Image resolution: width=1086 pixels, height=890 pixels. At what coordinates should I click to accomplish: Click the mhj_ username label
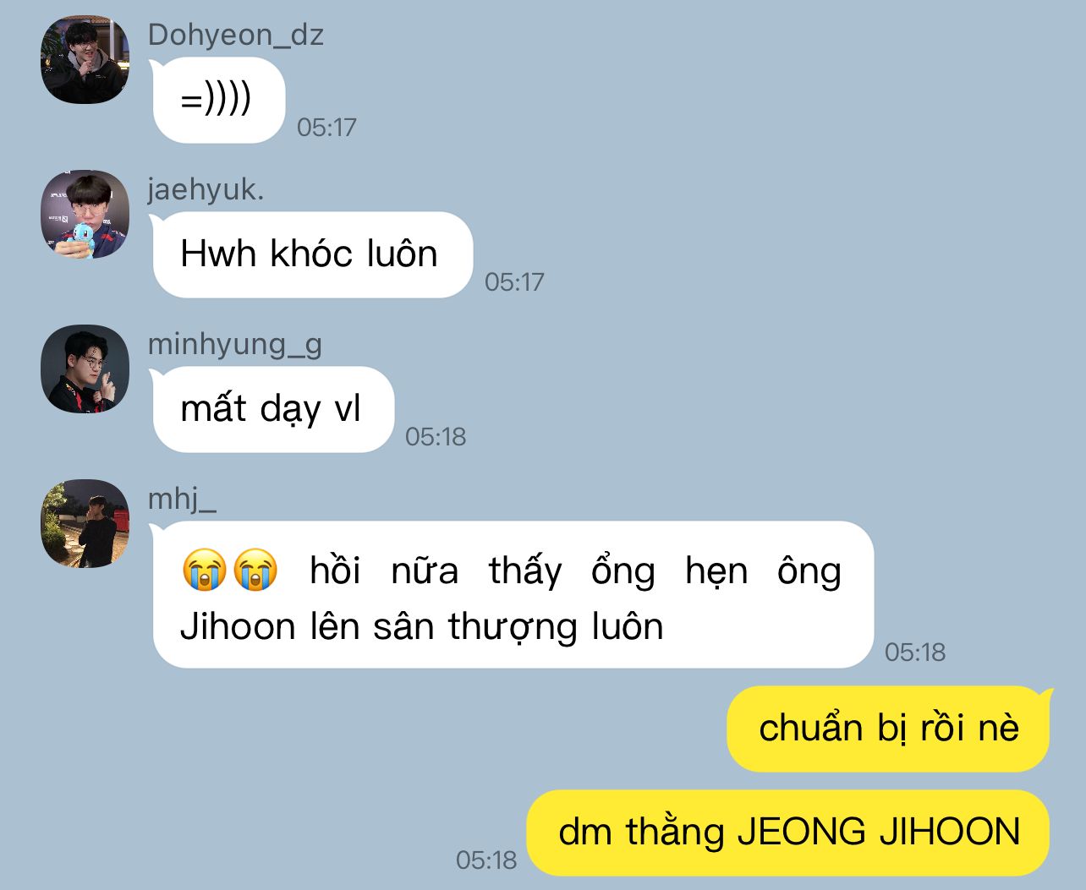point(182,500)
